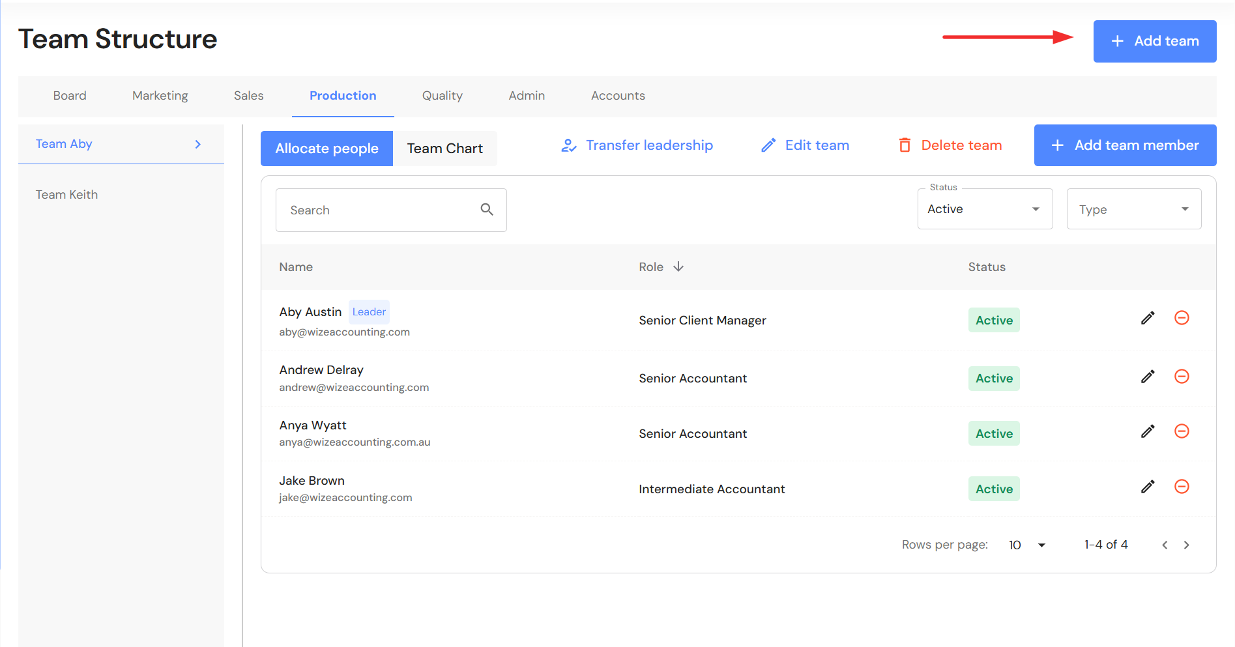1235x647 pixels.
Task: Switch to the Team Chart view
Action: tap(444, 149)
